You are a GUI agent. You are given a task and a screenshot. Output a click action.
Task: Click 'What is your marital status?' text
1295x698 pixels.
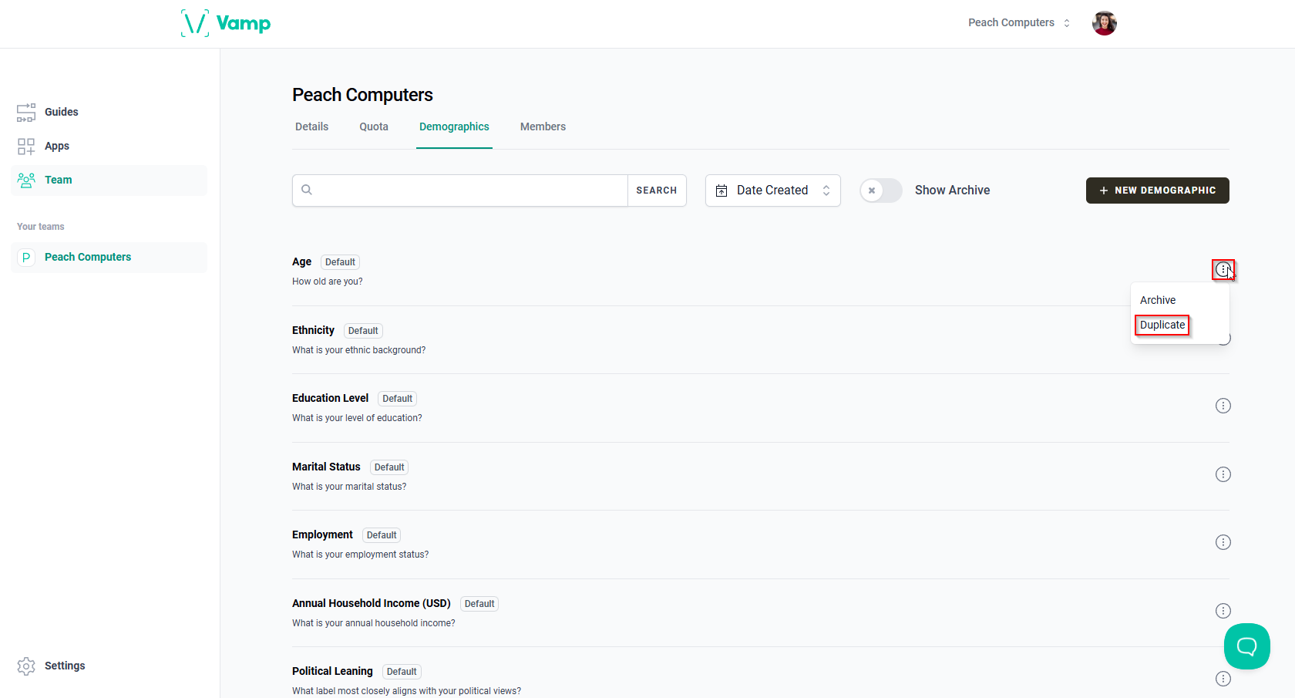349,487
